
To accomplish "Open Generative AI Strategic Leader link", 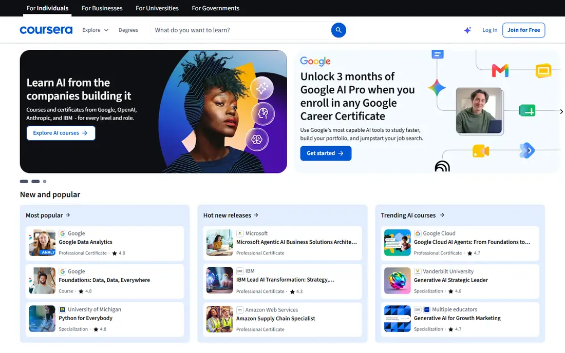I will [x=451, y=280].
